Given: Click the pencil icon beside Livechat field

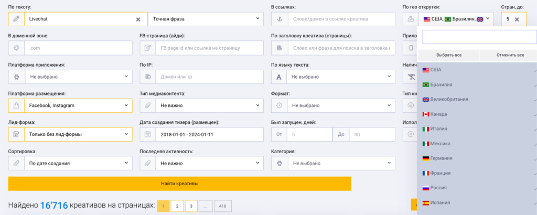Looking at the screenshot, I should coord(16,19).
